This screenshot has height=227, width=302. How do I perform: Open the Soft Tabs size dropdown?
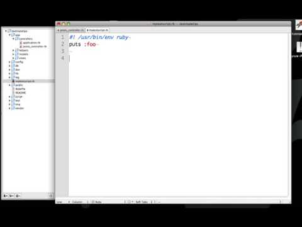[145, 202]
